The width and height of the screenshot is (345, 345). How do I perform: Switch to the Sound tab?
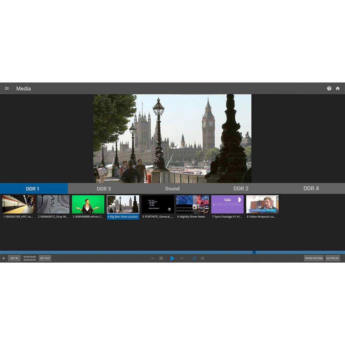click(x=172, y=189)
